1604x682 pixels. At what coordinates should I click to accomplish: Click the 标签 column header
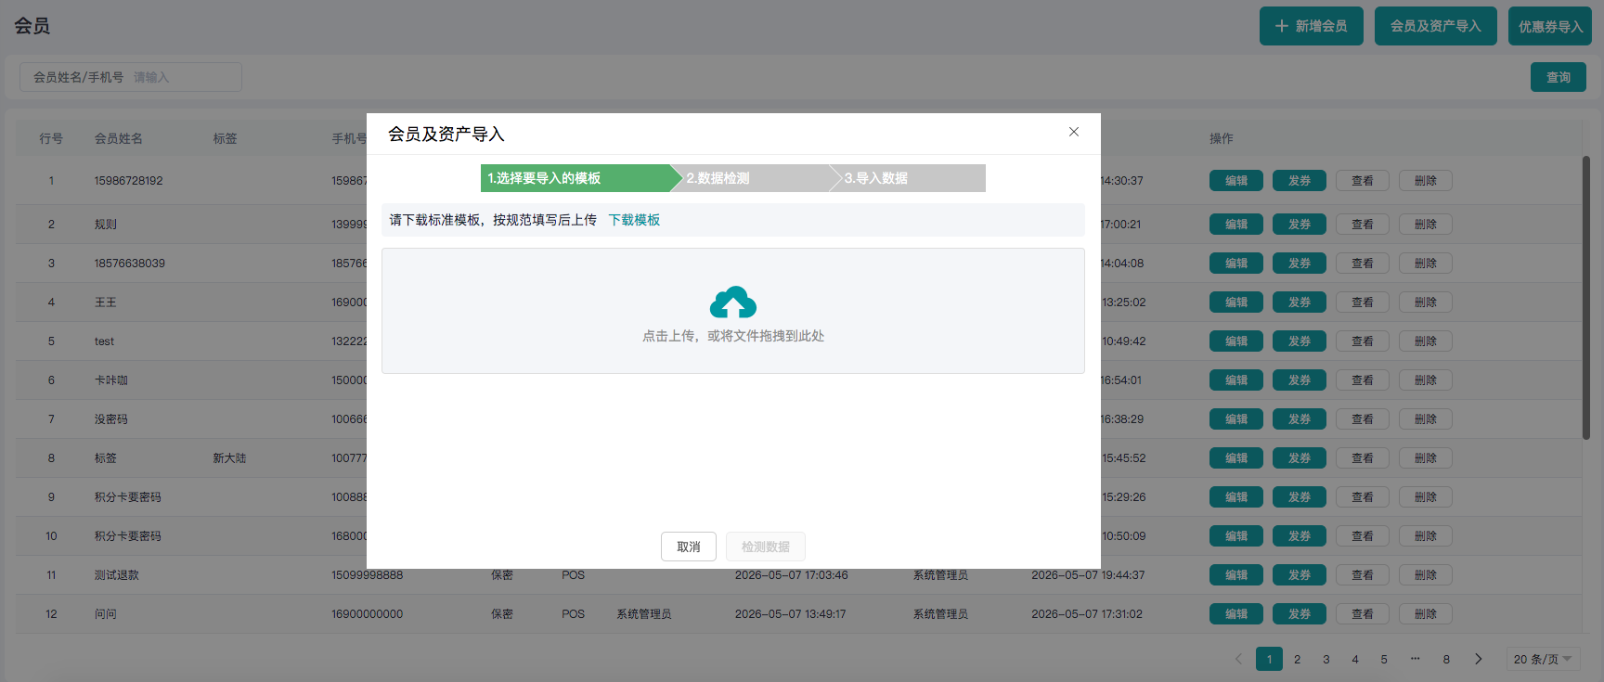pos(226,138)
